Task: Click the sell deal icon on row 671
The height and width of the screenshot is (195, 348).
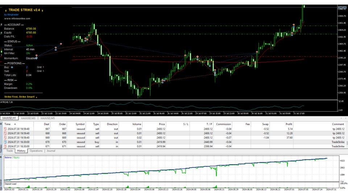Action: [x=5, y=146]
